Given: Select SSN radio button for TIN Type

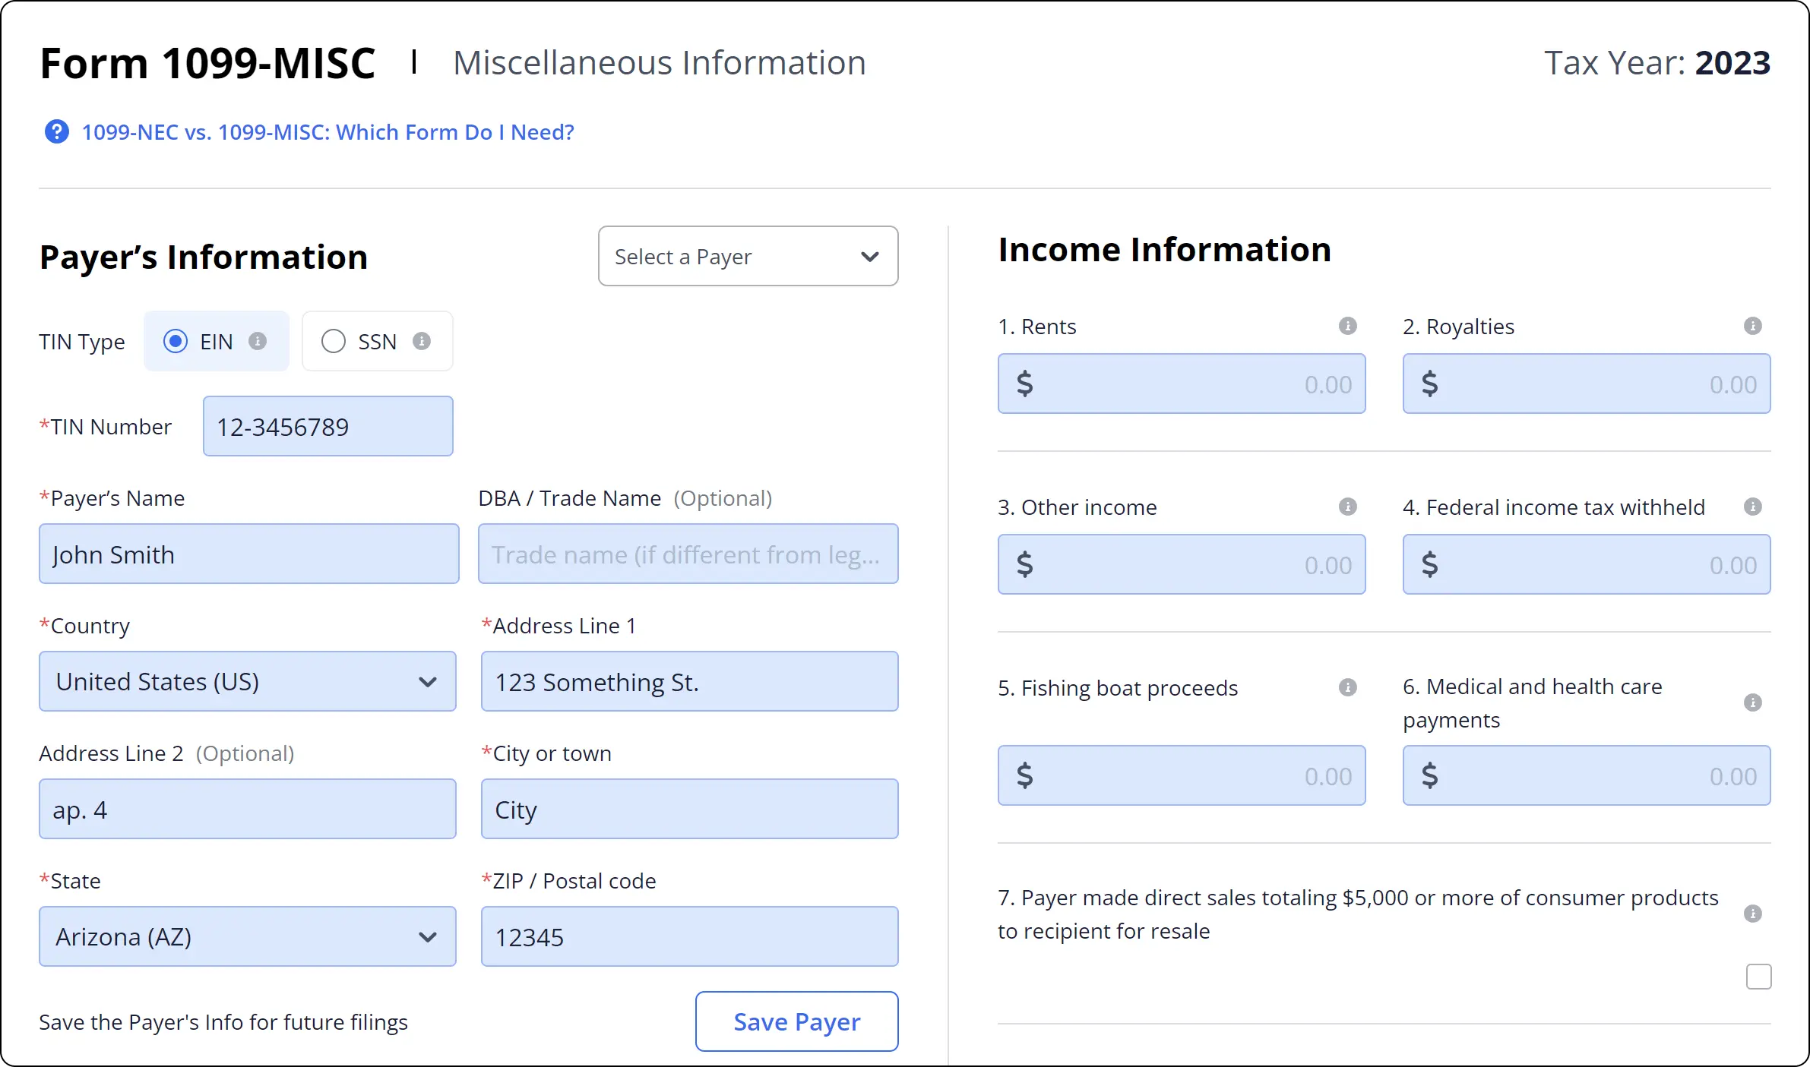Looking at the screenshot, I should [333, 340].
